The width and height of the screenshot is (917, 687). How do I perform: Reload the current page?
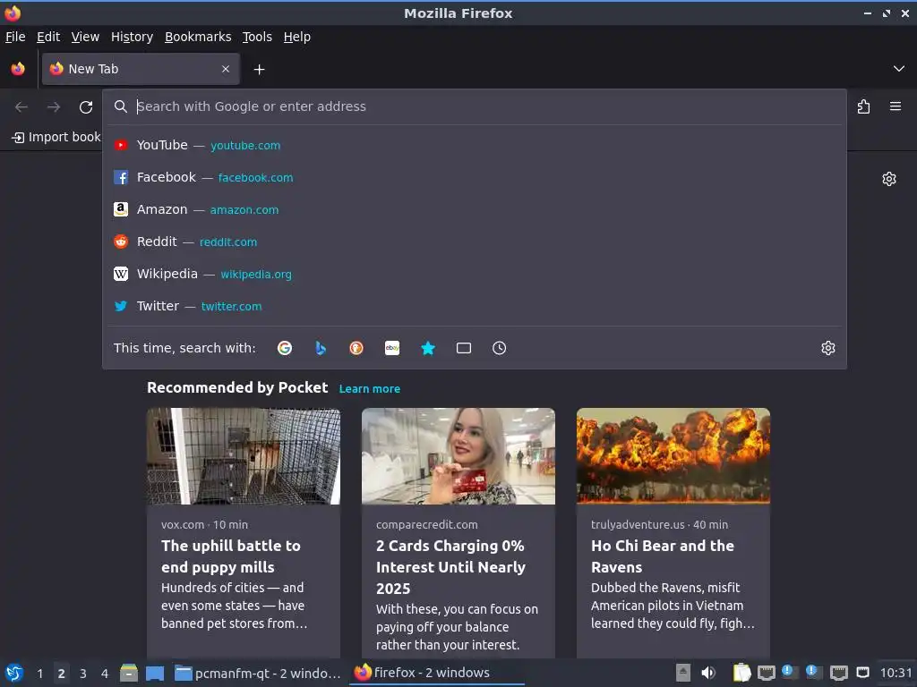click(86, 107)
